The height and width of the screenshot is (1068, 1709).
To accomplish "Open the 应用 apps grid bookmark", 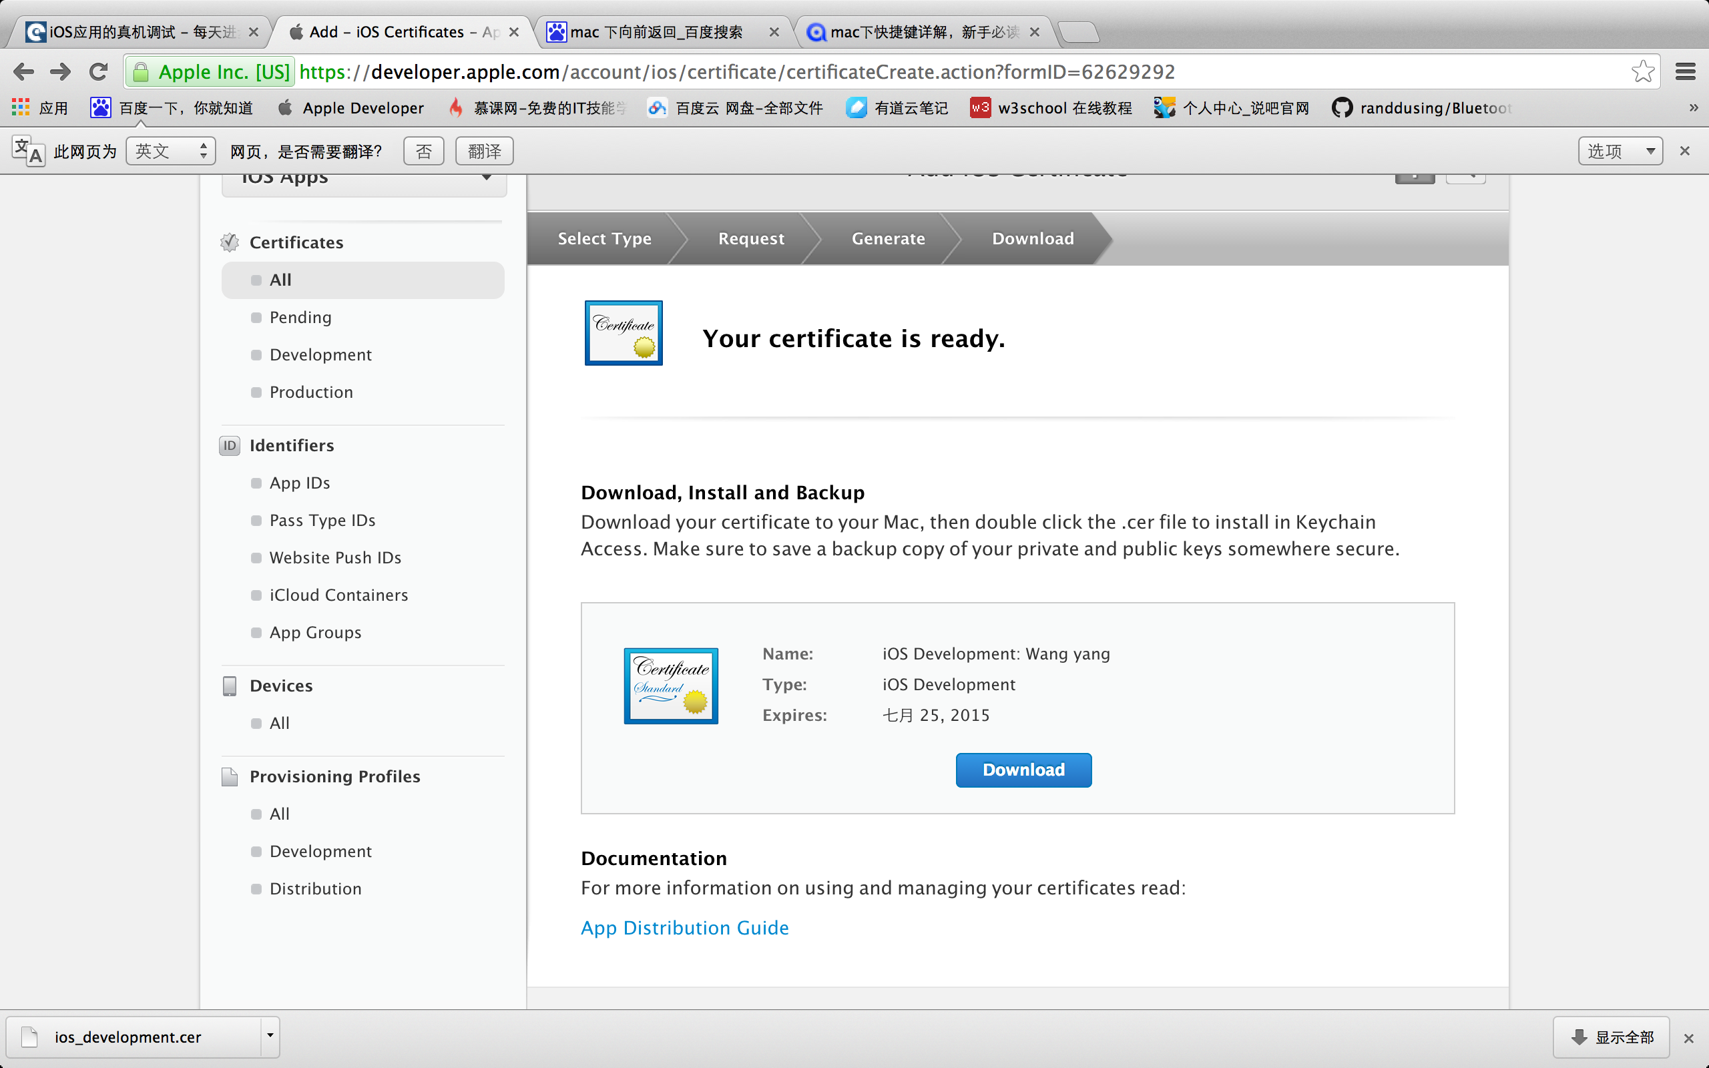I will tap(39, 108).
